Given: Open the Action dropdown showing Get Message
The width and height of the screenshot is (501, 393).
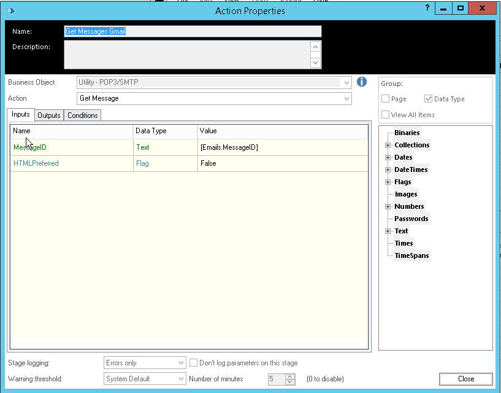Looking at the screenshot, I should 346,99.
